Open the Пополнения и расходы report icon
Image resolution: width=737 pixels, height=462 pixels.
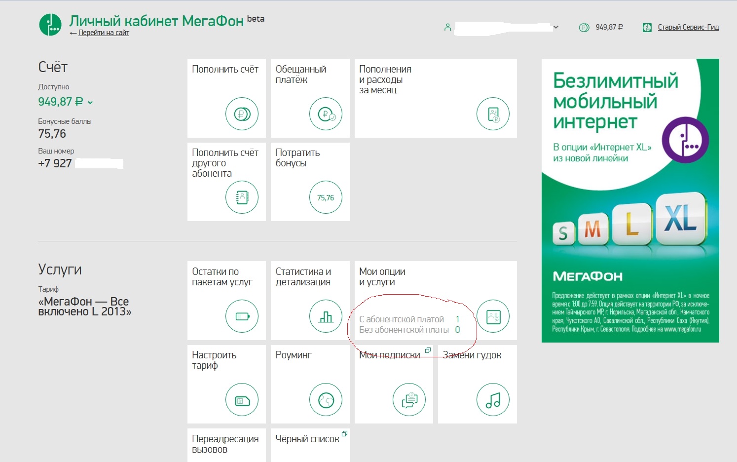pos(493,114)
